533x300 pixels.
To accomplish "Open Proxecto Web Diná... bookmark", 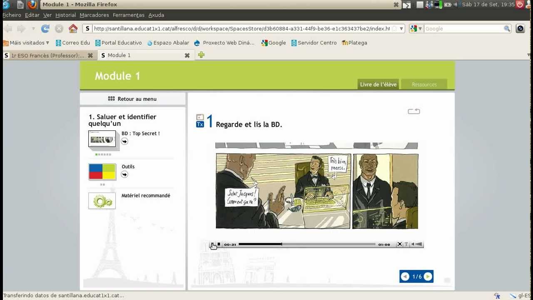I will click(x=224, y=42).
